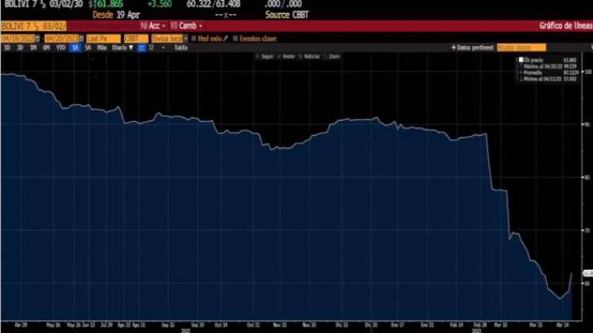Open the start date calendar icon
Screen dimensions: 593x333
[x=38, y=38]
